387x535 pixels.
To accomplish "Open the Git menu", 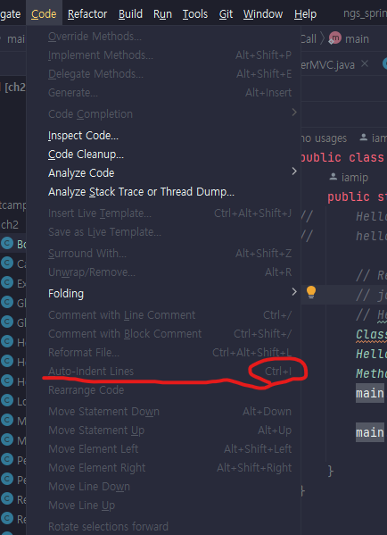I will (x=226, y=14).
